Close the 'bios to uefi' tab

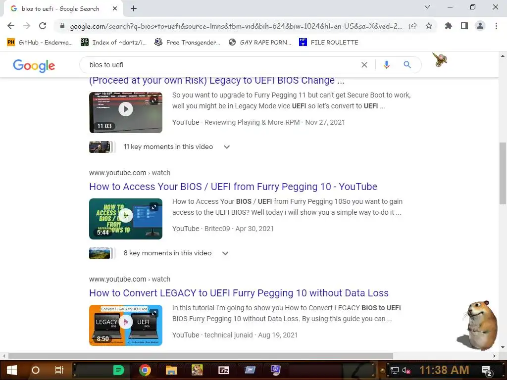(x=115, y=9)
